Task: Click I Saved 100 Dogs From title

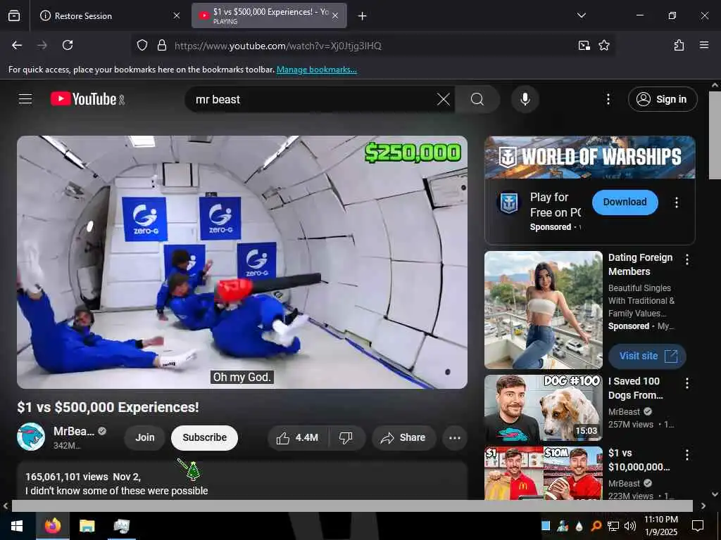Action: pyautogui.click(x=636, y=388)
